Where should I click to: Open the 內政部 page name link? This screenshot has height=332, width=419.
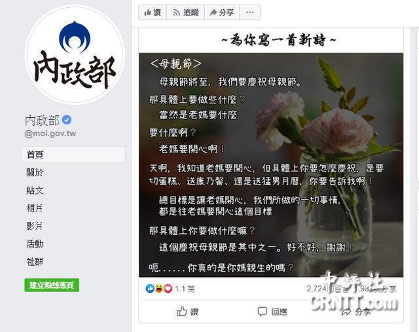(42, 120)
